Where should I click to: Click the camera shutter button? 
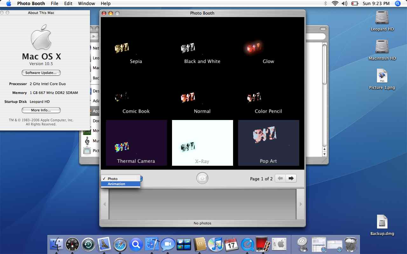(202, 178)
